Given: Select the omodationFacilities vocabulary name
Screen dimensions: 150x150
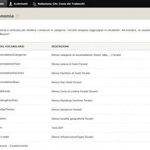Looking at the screenshot, I should pos(12,73).
